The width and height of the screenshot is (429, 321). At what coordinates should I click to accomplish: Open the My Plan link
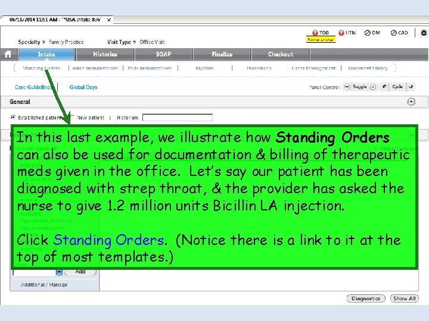(x=204, y=68)
